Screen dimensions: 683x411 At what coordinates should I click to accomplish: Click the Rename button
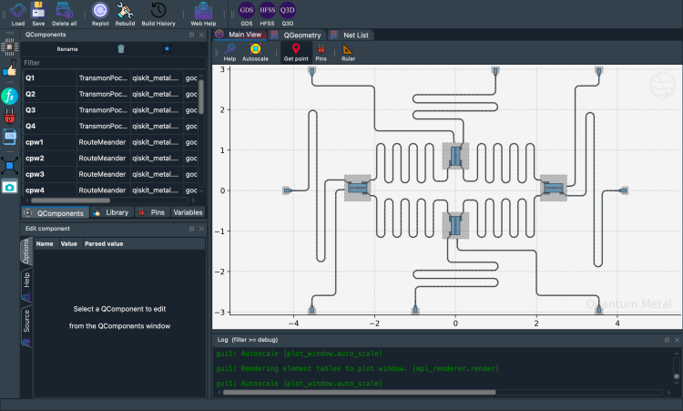[67, 49]
